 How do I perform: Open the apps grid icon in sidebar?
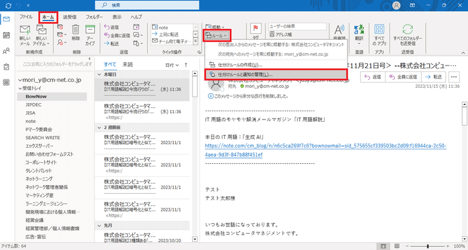(6, 83)
